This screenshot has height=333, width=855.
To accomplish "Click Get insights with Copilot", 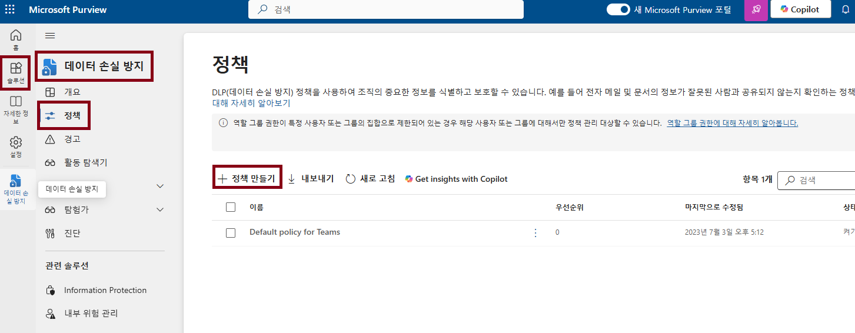I will 456,179.
